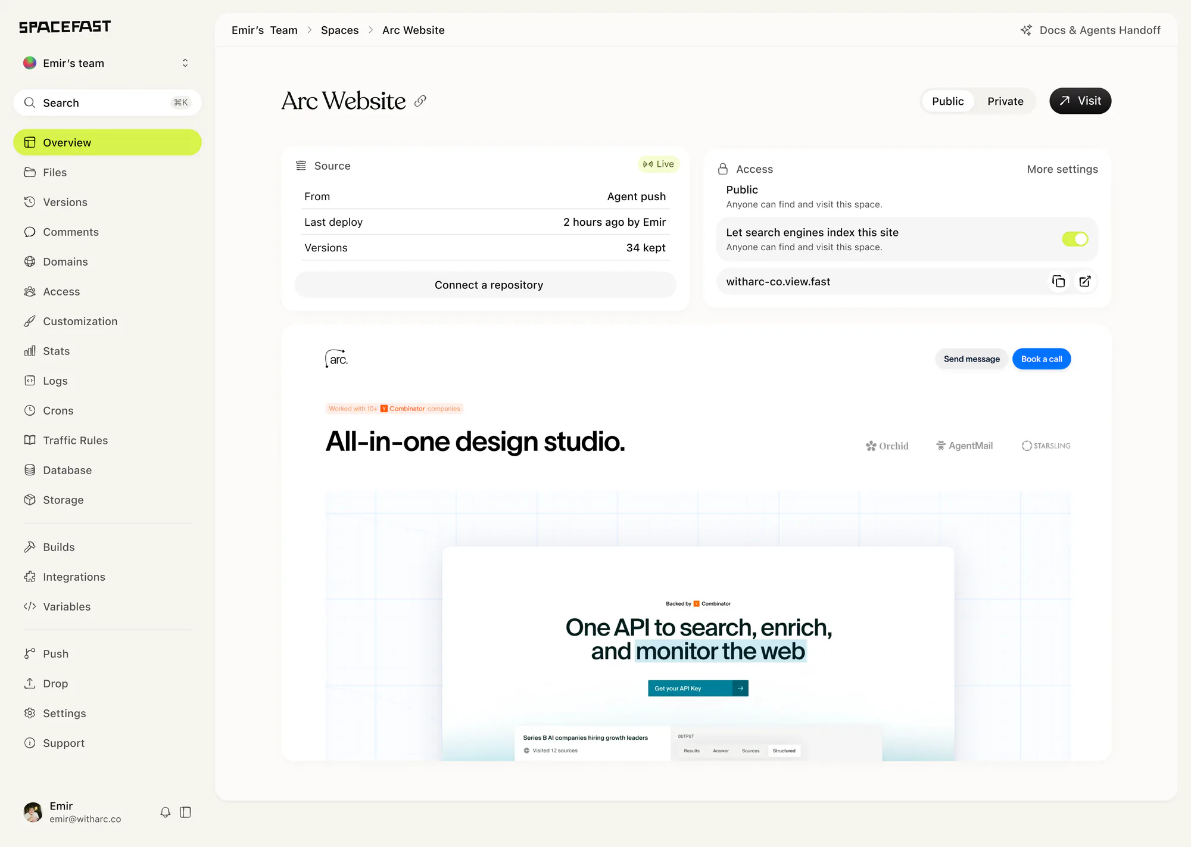Set space visibility to Public

tap(947, 101)
